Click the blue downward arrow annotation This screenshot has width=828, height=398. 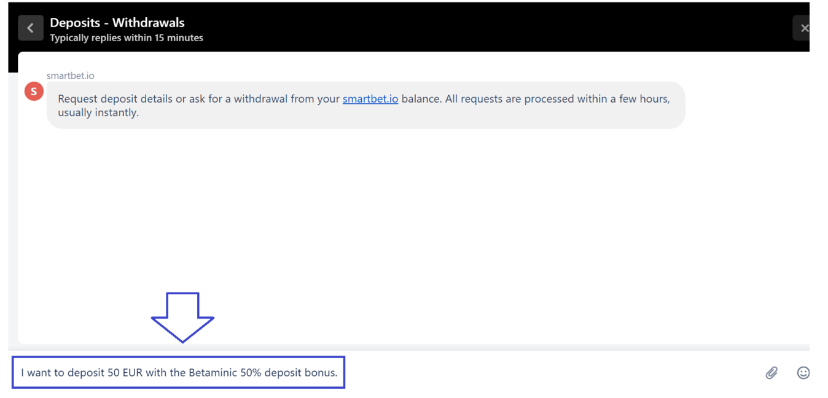tap(182, 318)
